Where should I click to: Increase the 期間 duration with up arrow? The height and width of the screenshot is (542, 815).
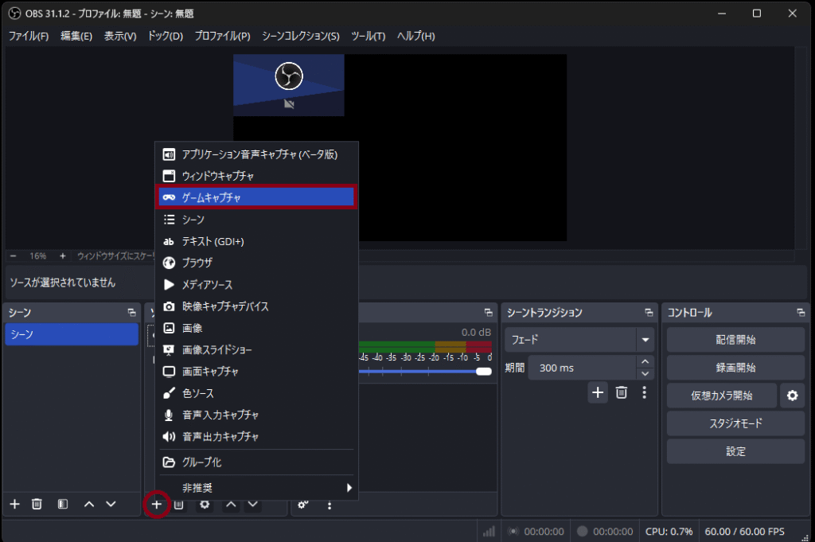[x=645, y=361]
